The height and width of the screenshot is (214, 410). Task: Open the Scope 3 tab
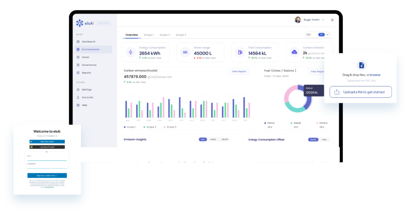[x=181, y=35]
